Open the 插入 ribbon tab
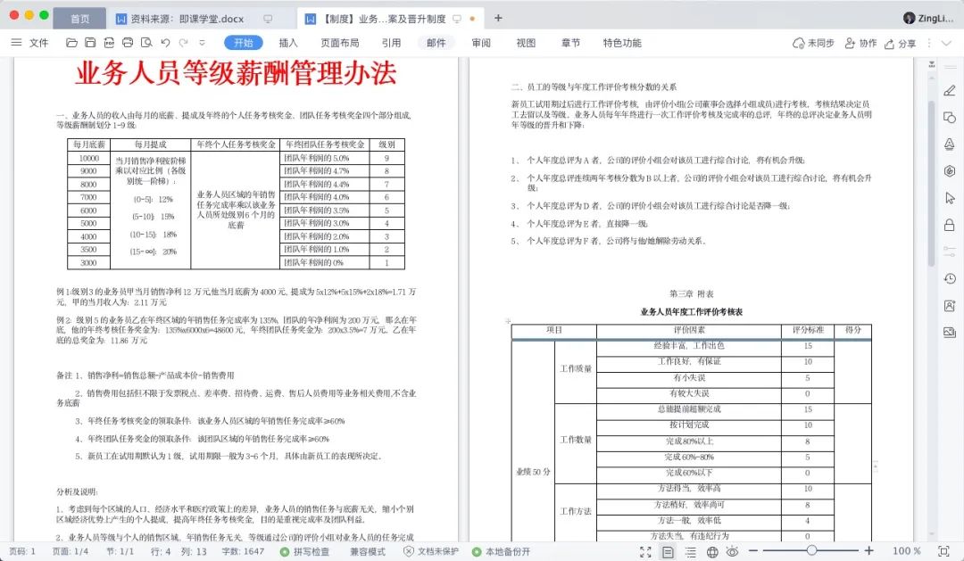The image size is (964, 561). tap(287, 43)
